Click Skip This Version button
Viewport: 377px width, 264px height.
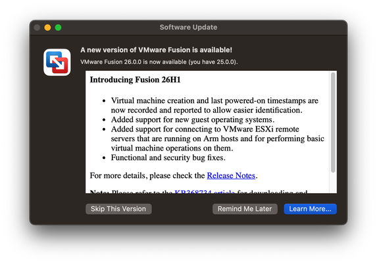click(x=118, y=209)
